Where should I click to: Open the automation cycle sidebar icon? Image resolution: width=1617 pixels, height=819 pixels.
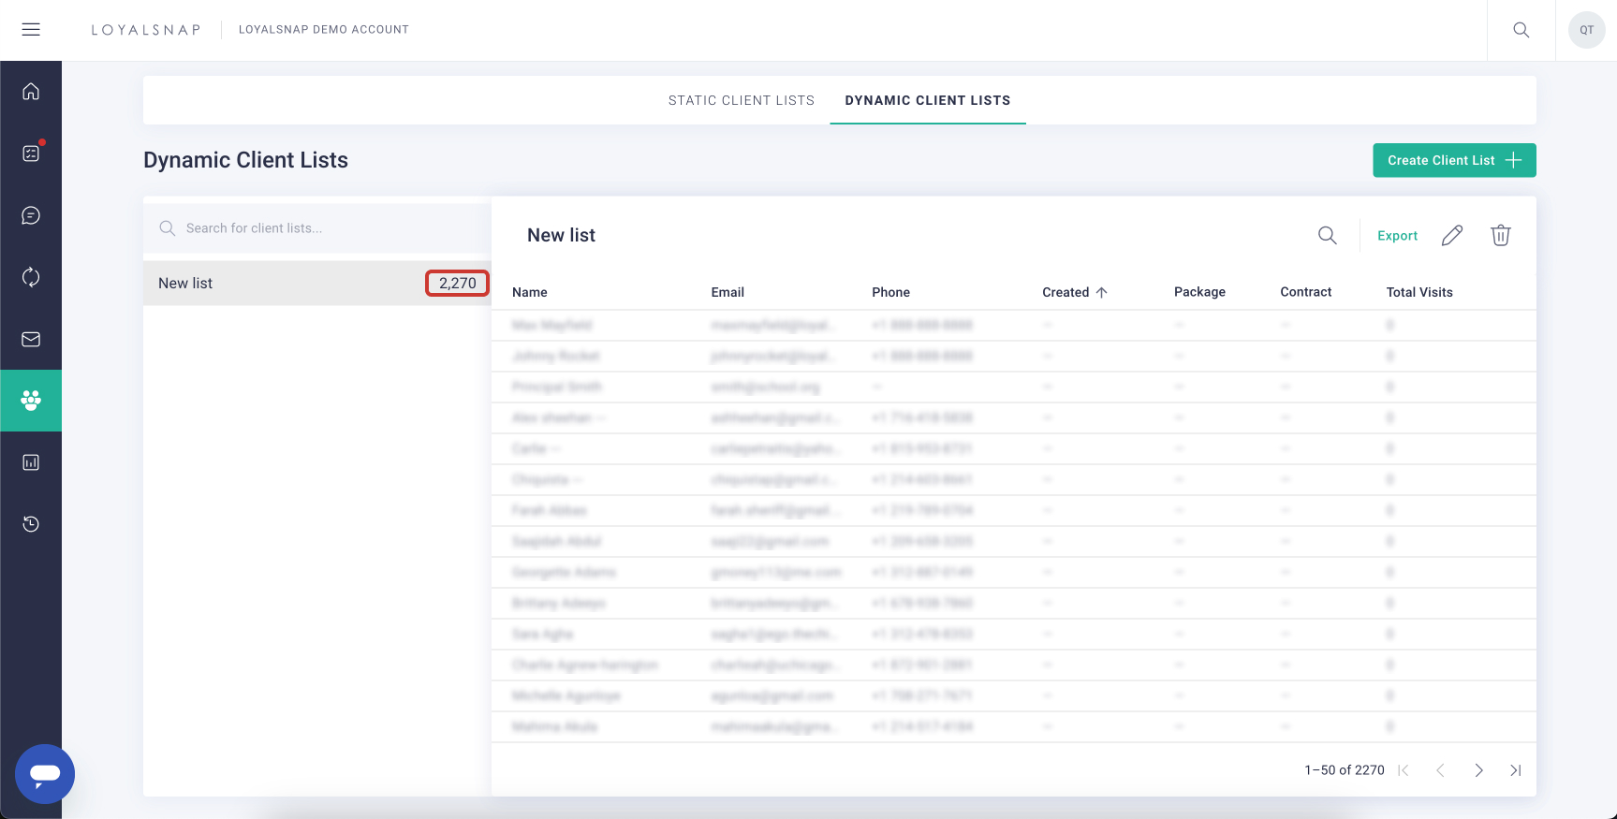(x=31, y=277)
